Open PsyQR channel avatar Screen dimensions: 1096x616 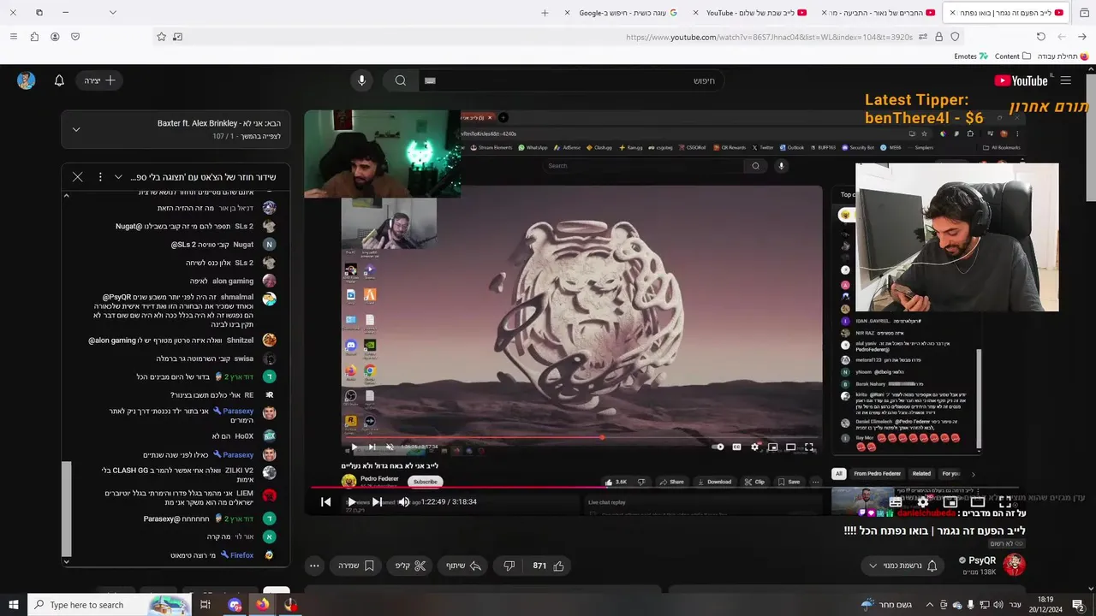(x=1014, y=565)
